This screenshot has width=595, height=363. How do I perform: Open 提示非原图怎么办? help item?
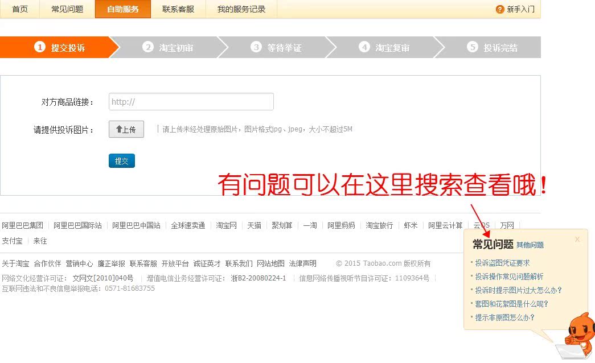tap(504, 317)
